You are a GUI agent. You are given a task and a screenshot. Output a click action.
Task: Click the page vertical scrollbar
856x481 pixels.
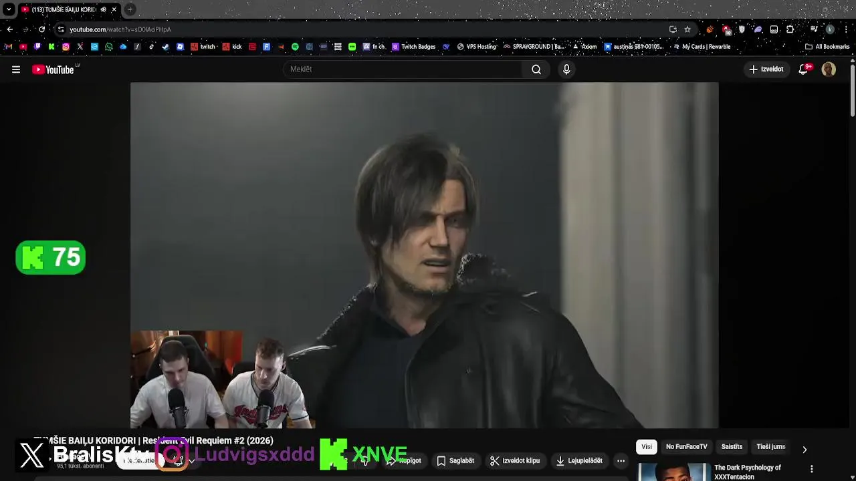tap(853, 90)
